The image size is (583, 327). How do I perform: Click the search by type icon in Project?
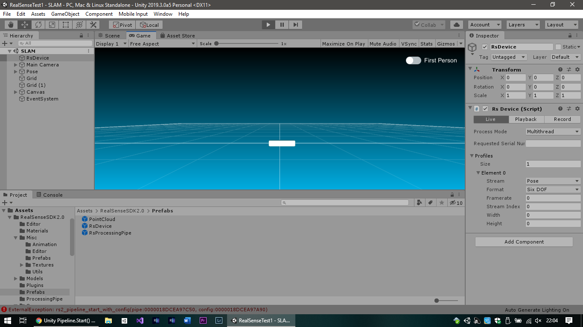point(419,203)
